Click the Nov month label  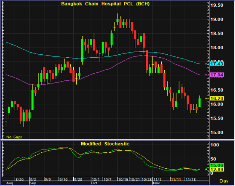(x=156, y=183)
